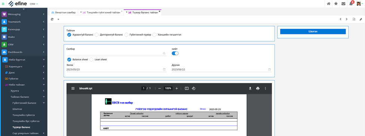Image resolution: width=365 pixels, height=136 pixels.
Task: Open calendar icon for Эхлэх date
Action: click(x=164, y=69)
